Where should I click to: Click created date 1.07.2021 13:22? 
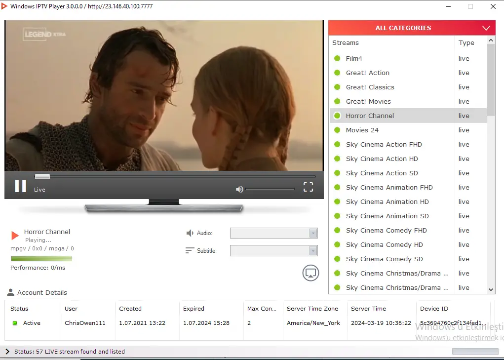(x=142, y=323)
